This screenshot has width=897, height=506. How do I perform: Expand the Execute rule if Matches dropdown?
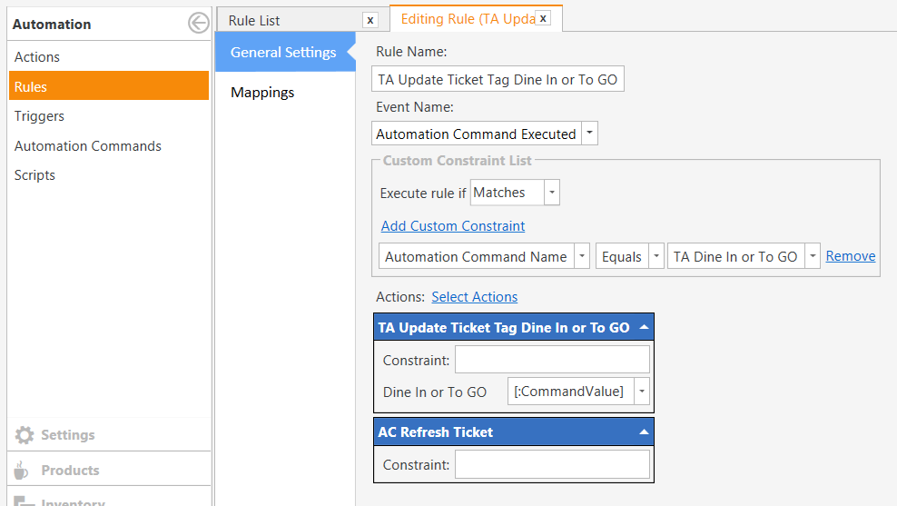551,193
